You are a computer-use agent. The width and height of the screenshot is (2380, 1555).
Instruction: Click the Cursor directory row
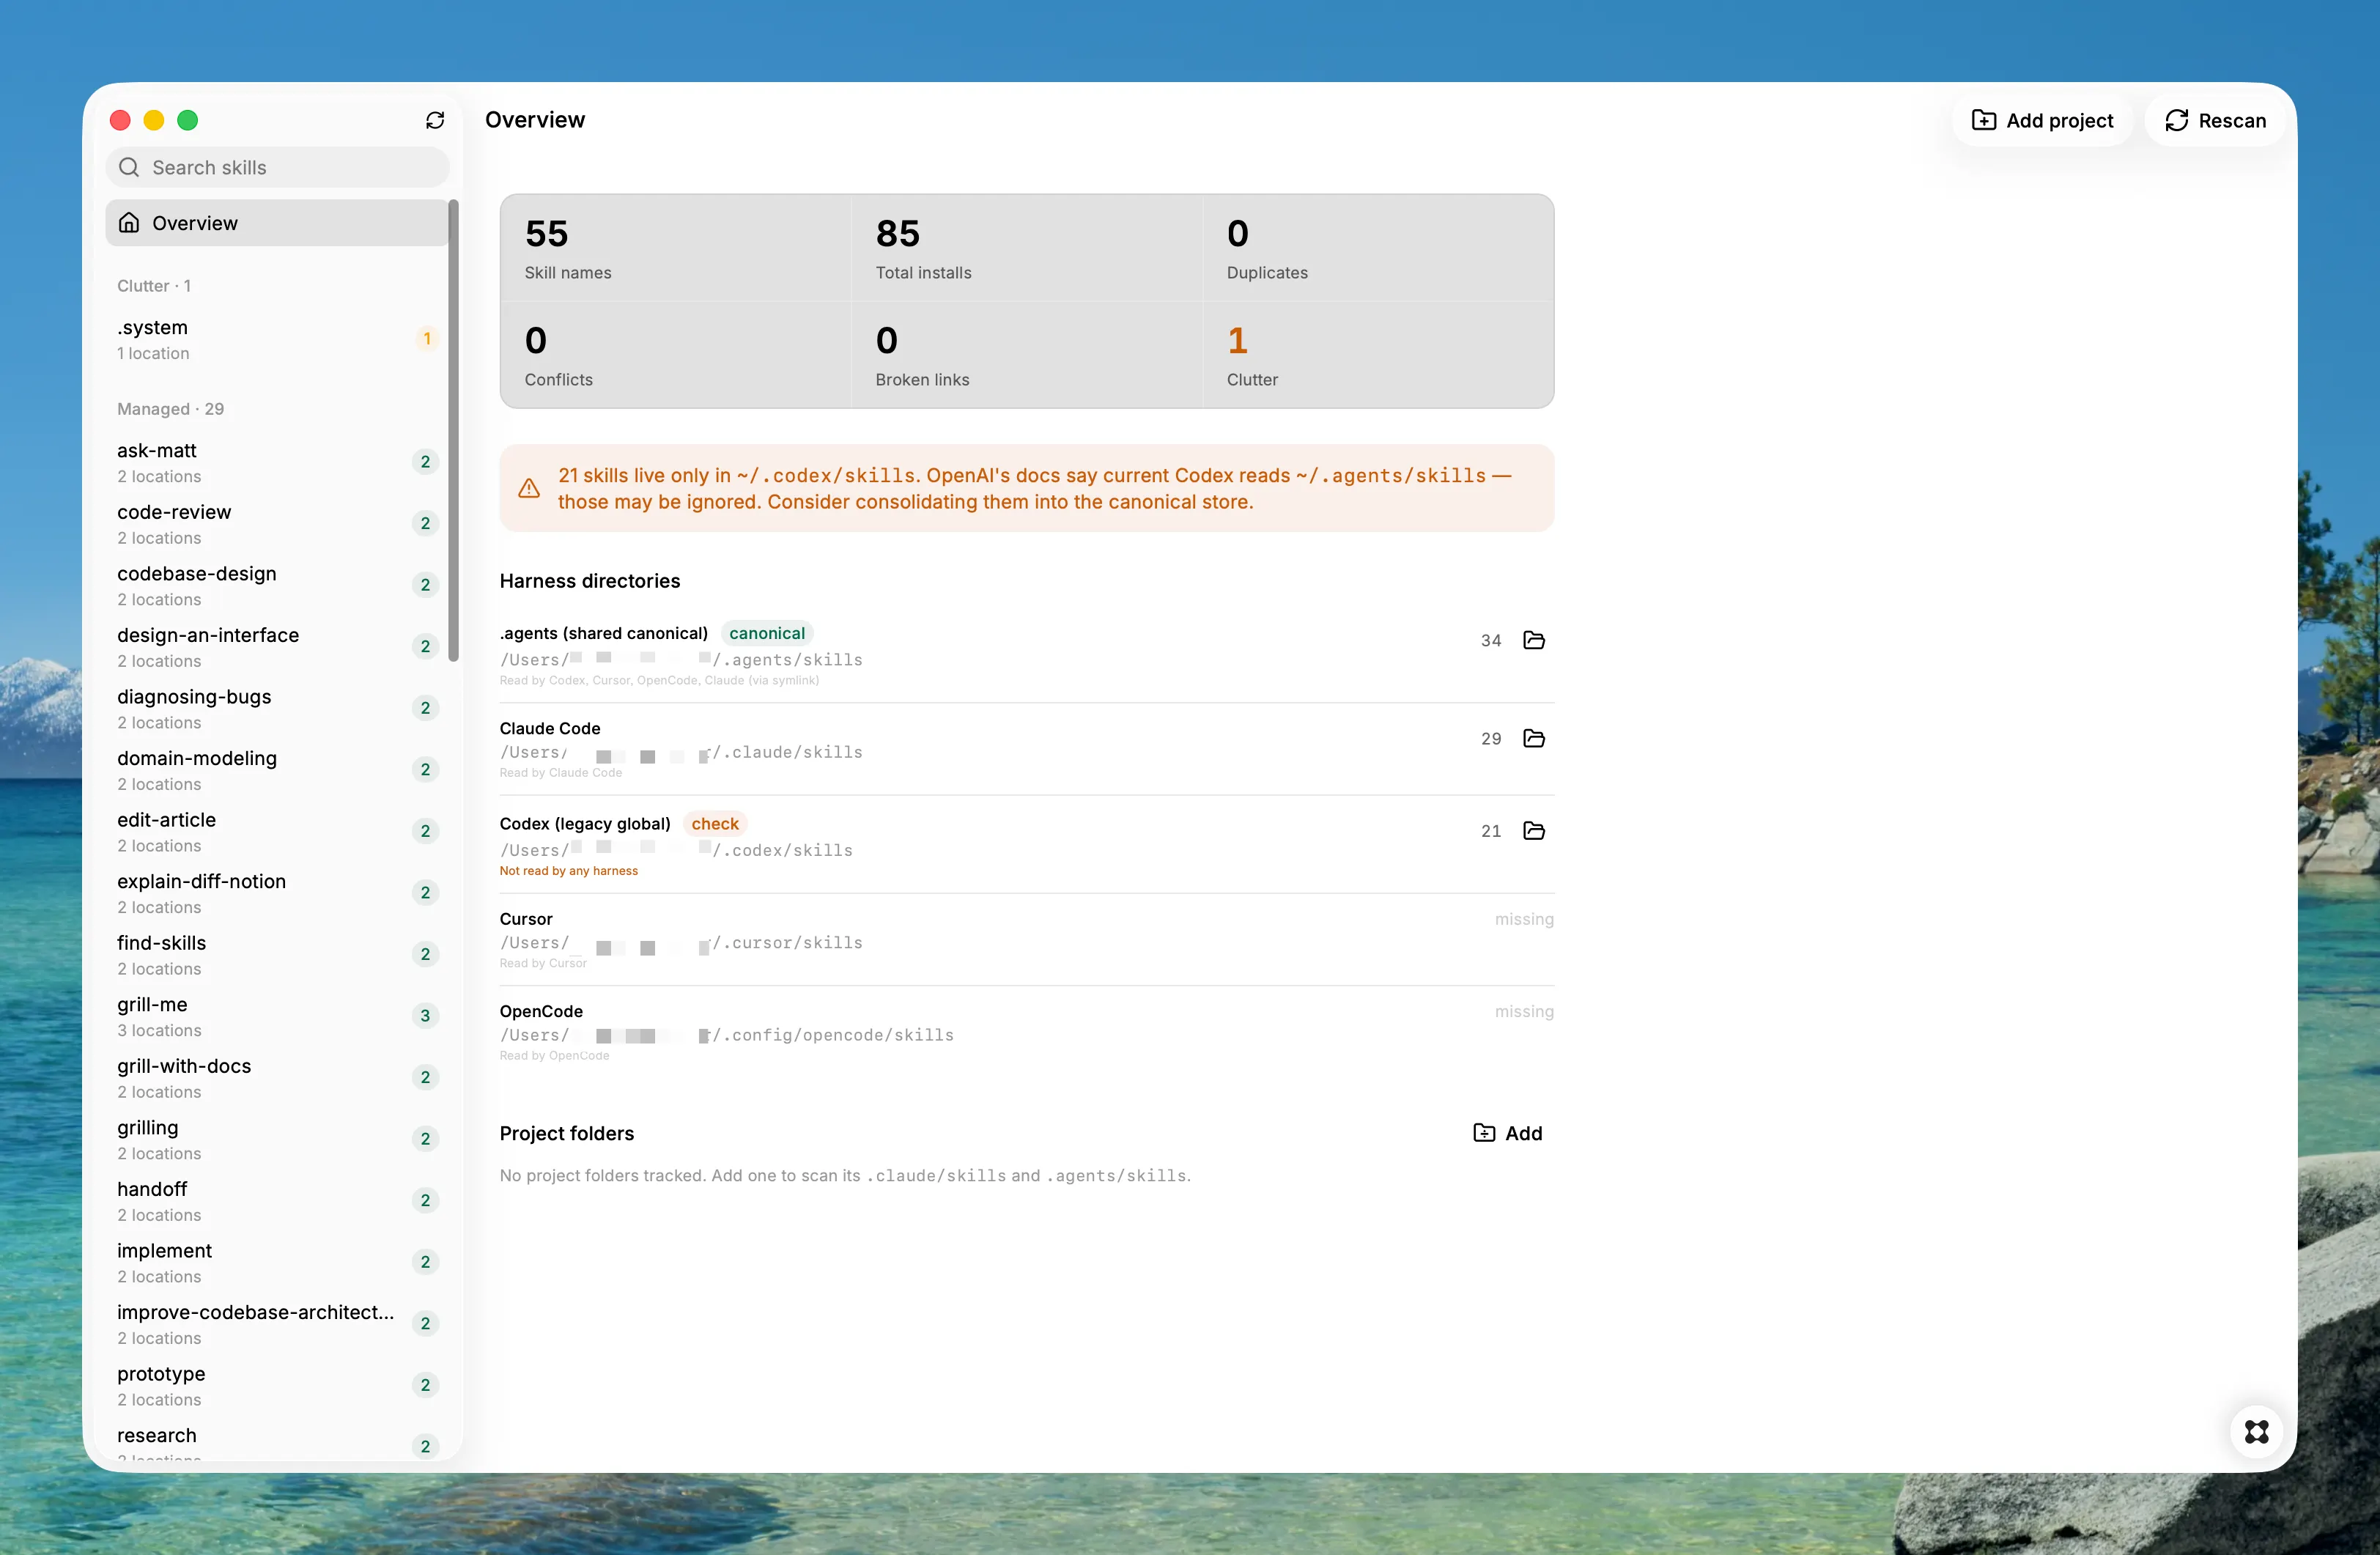coord(1027,940)
